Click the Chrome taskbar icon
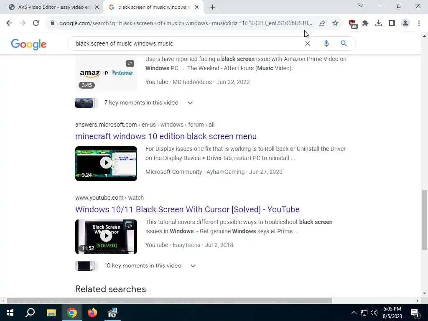Image resolution: width=428 pixels, height=321 pixels. pyautogui.click(x=72, y=313)
